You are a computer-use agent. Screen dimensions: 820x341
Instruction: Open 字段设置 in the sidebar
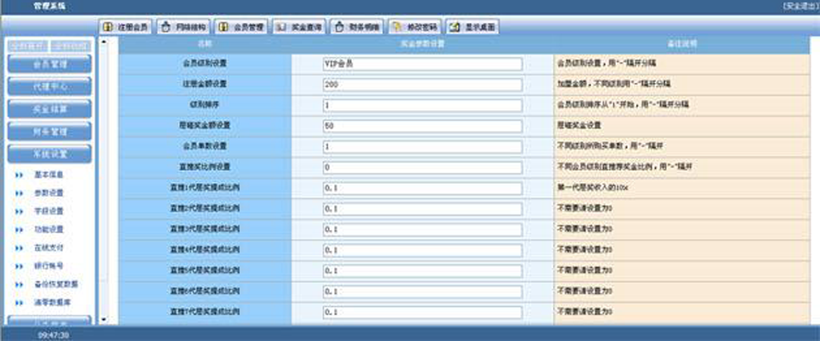(x=49, y=212)
